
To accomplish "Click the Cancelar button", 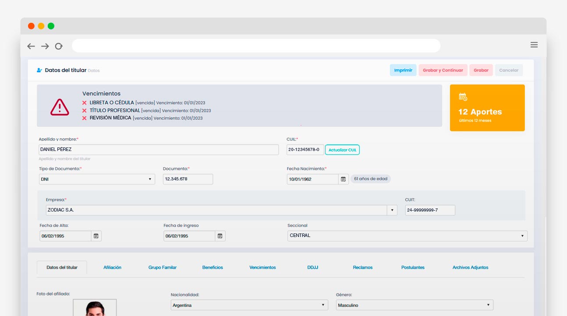I will pyautogui.click(x=509, y=70).
